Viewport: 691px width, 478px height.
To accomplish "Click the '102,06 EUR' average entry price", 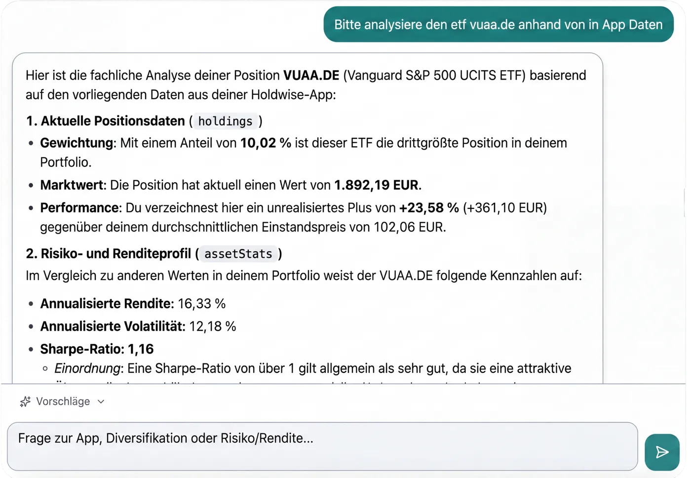I will [408, 227].
